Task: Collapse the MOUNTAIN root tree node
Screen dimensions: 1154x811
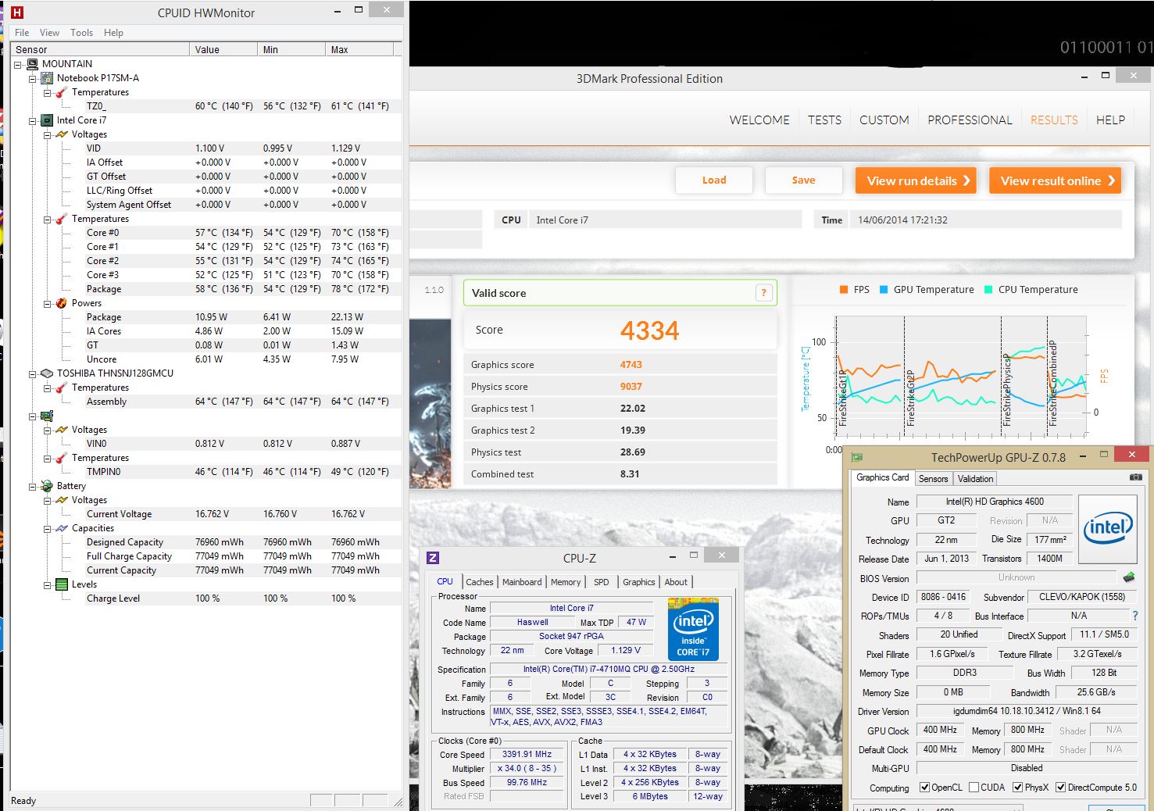Action: 18,64
